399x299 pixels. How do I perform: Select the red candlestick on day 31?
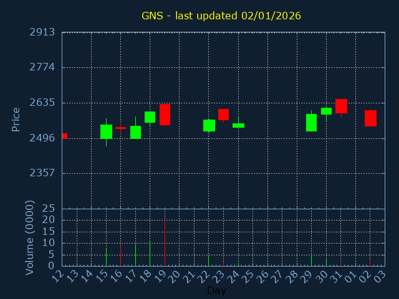(341, 106)
